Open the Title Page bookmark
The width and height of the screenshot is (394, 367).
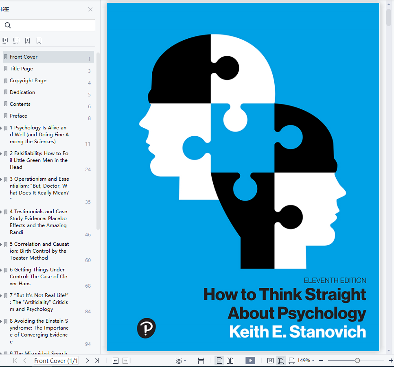(48, 69)
